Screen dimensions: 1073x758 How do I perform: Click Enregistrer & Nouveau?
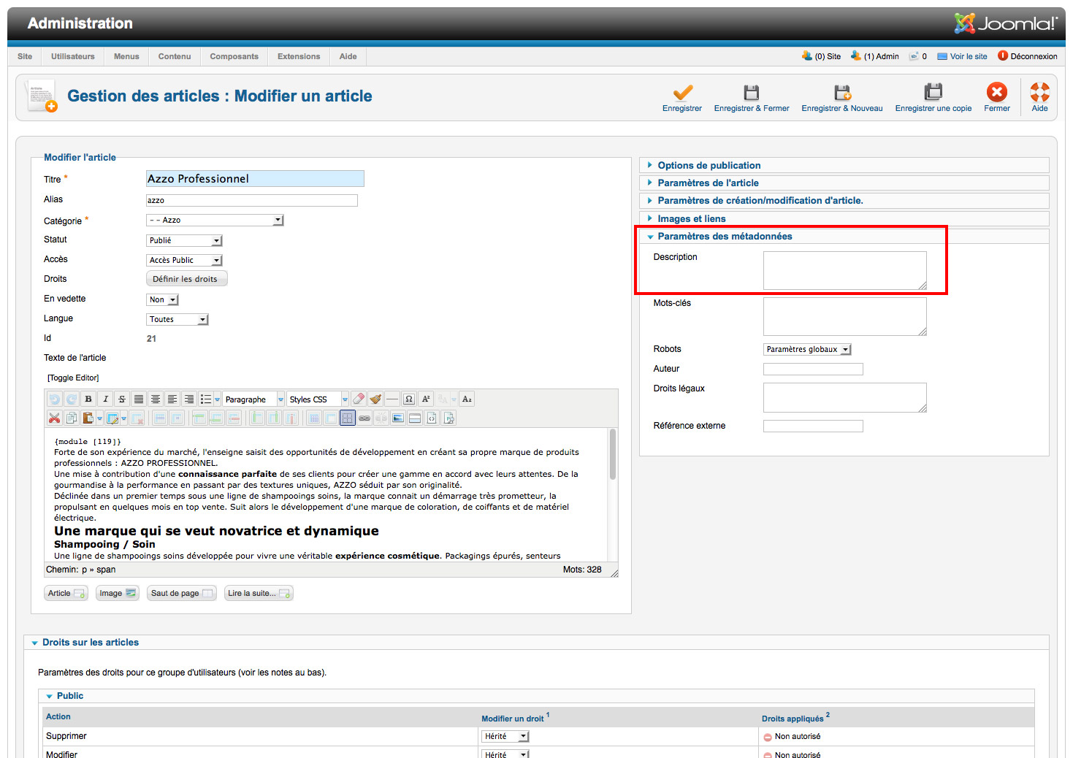point(842,98)
